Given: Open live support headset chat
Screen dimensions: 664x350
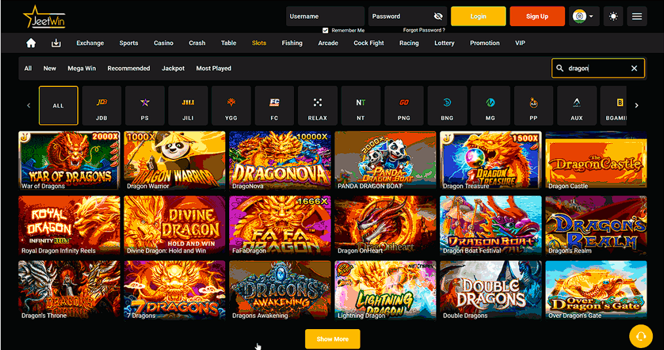Looking at the screenshot, I should (640, 336).
